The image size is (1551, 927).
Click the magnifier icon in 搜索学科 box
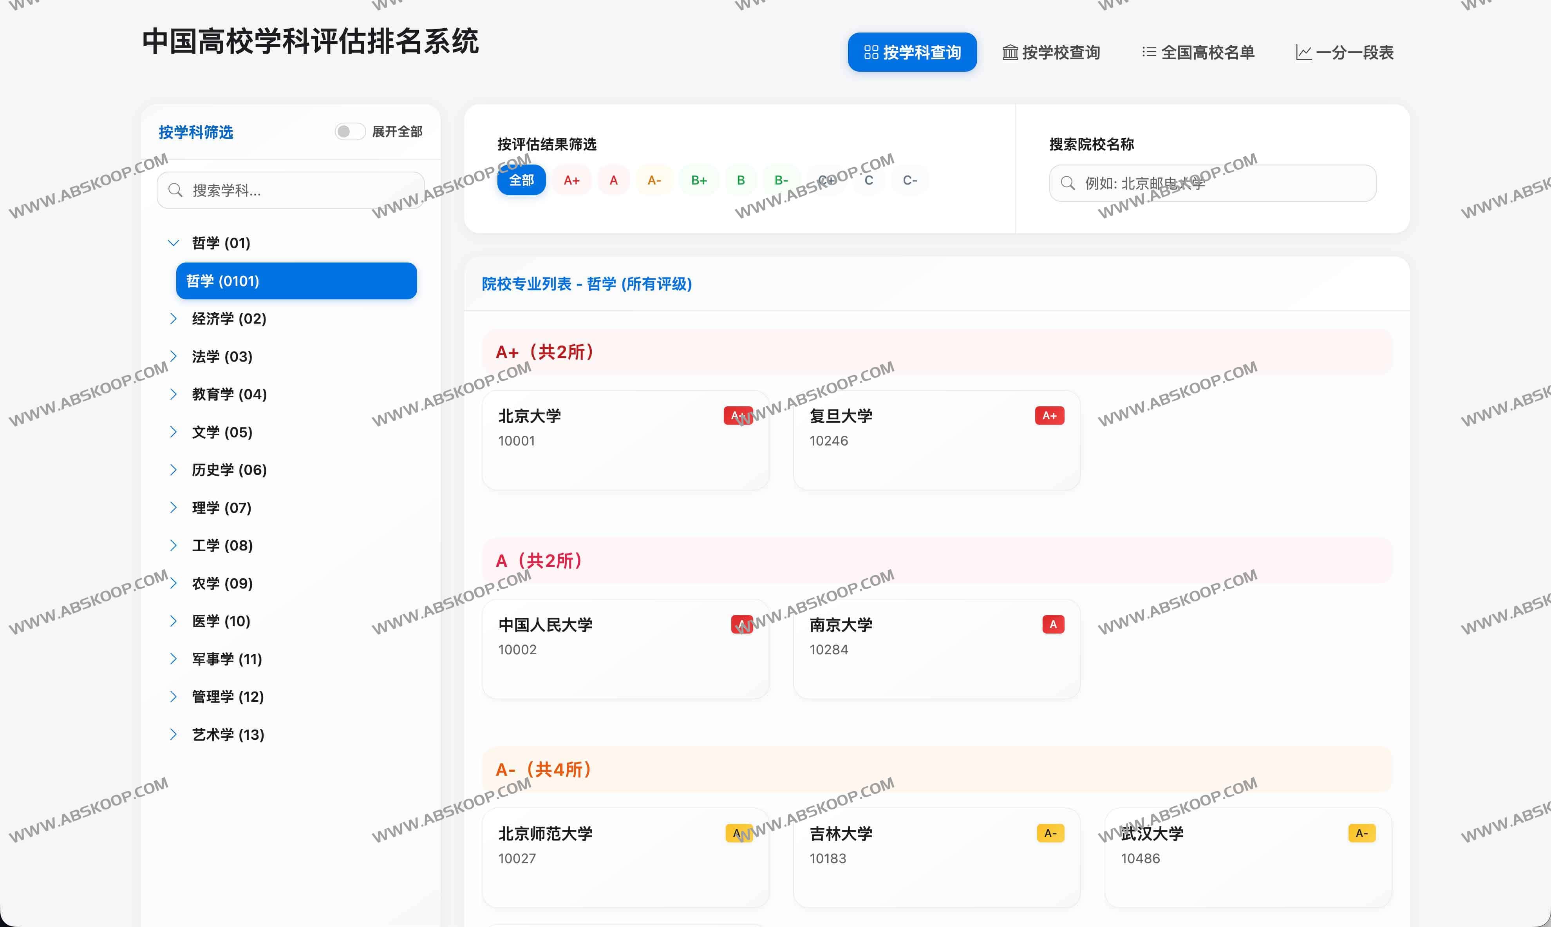pos(175,190)
